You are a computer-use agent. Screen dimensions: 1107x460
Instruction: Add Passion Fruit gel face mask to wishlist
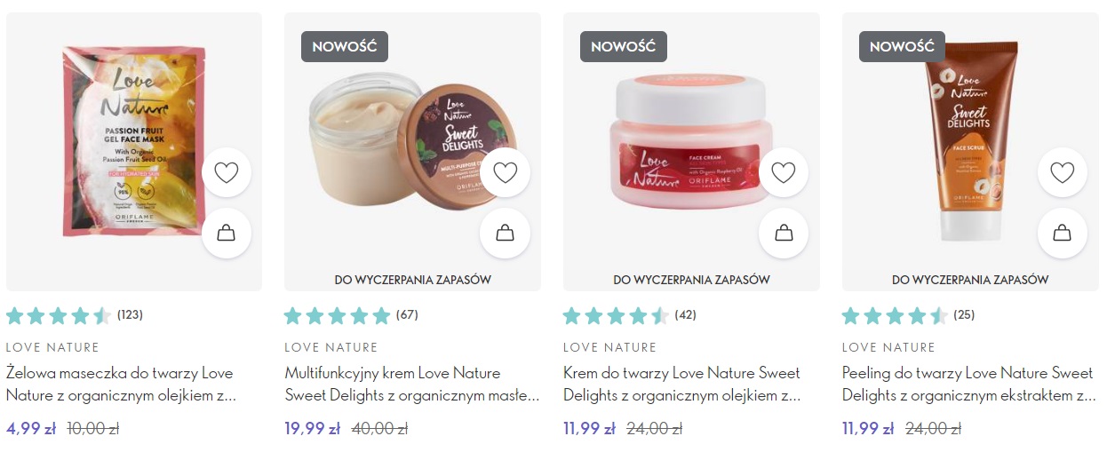point(227,172)
